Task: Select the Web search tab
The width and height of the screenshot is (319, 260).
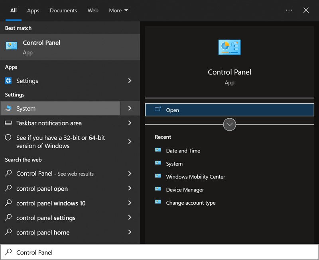Action: coord(93,10)
